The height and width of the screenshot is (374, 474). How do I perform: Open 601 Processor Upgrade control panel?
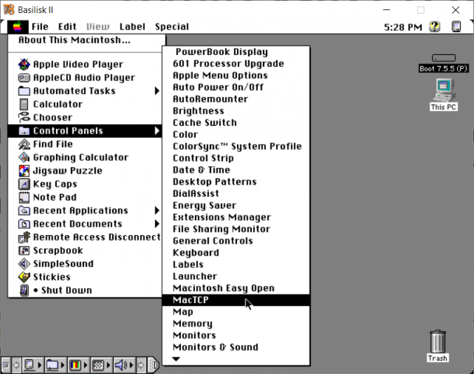point(236,64)
